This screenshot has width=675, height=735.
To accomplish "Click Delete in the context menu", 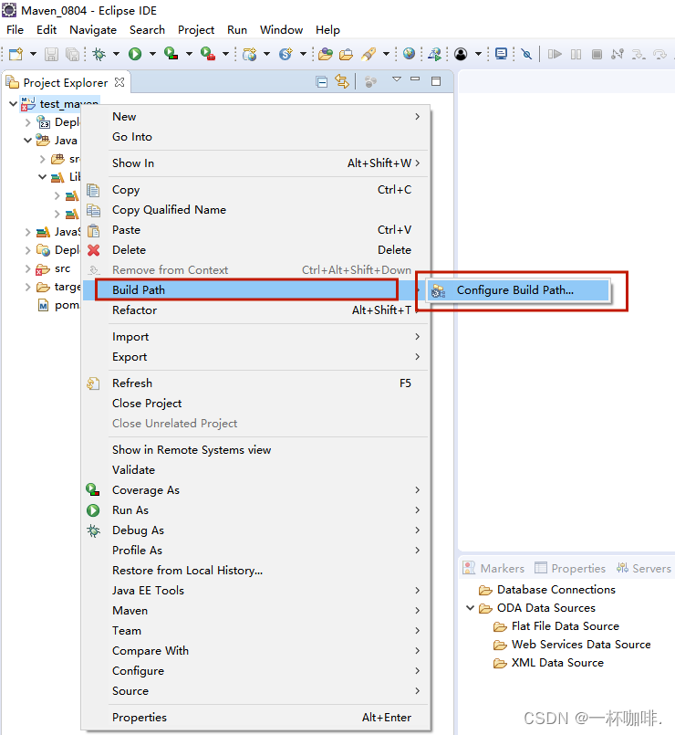I will (255, 250).
